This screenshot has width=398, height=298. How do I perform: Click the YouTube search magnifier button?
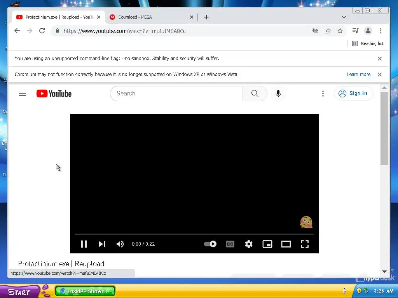coord(255,93)
